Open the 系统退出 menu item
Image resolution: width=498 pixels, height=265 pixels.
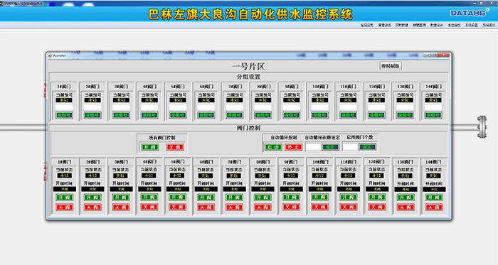[489, 25]
